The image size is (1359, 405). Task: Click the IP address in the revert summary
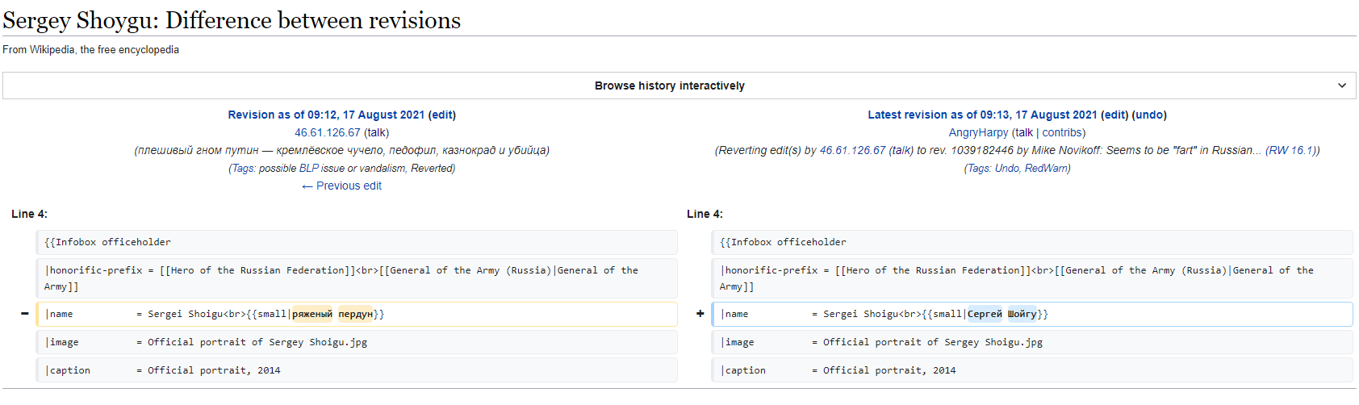point(852,150)
